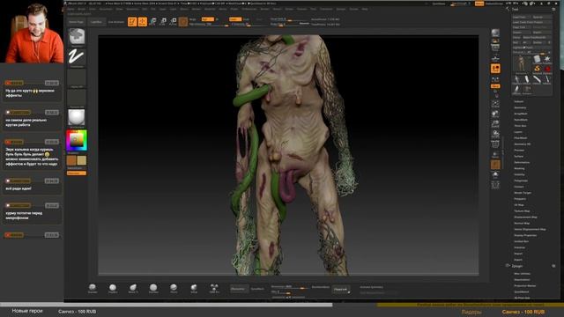The height and width of the screenshot is (317, 564).
Task: Expand the Texture Map subpalette
Action: tap(522, 211)
